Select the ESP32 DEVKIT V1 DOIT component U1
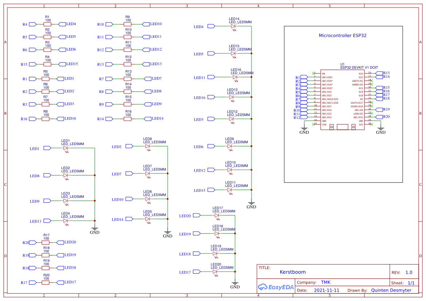Screen dimensions: 426x301 pos(343,99)
